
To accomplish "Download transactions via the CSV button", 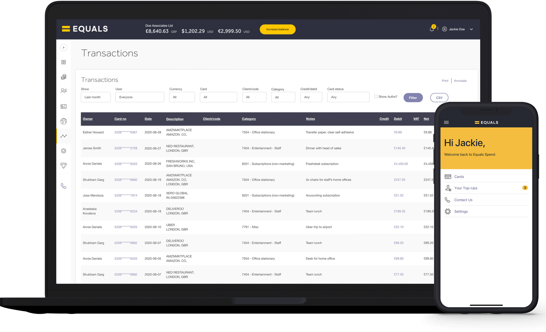I will [439, 98].
